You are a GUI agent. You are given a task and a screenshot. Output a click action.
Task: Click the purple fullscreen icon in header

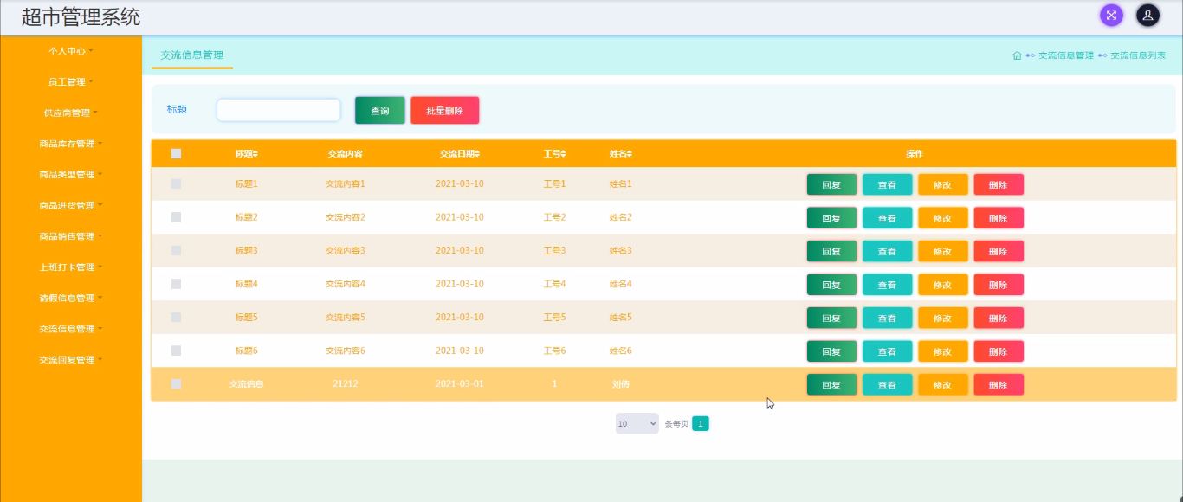coord(1111,16)
